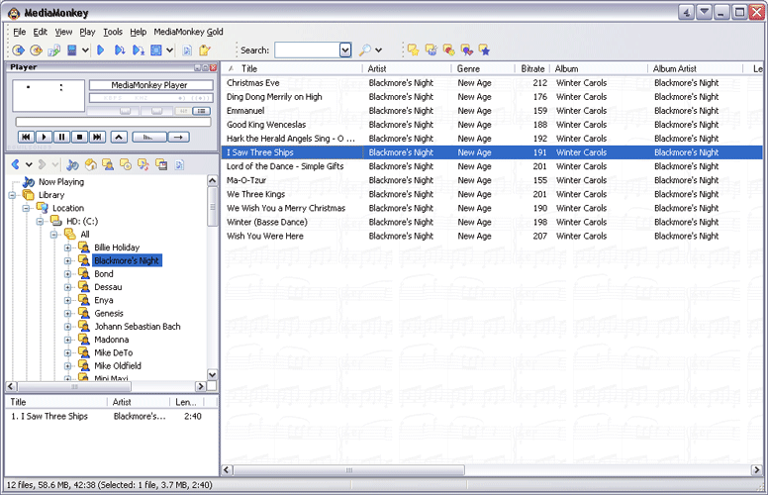Screen dimensions: 768x495
Task: Adjust the Player balance slider
Action: coord(156,111)
